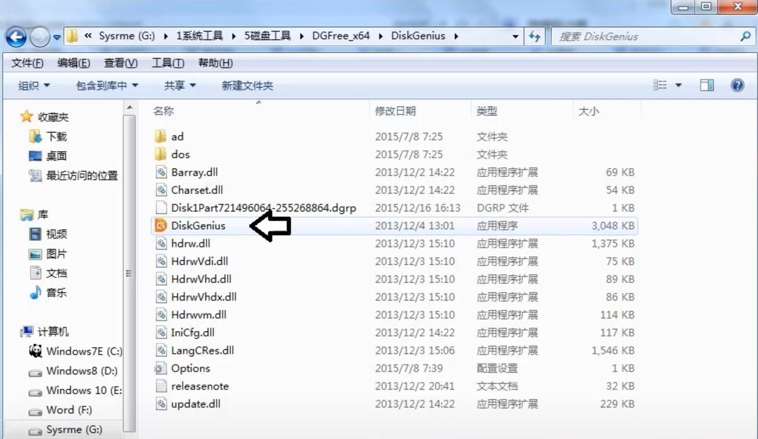Sort files by 修改日期 column header
The height and width of the screenshot is (439, 758).
tap(395, 111)
